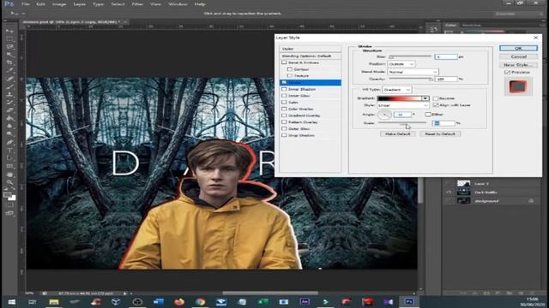The image size is (549, 308).
Task: Select the Lasso tool
Action: (x=9, y=47)
